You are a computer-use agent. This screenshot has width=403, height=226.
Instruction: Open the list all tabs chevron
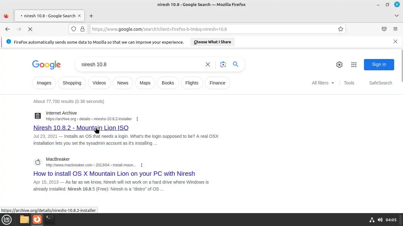[x=396, y=16]
